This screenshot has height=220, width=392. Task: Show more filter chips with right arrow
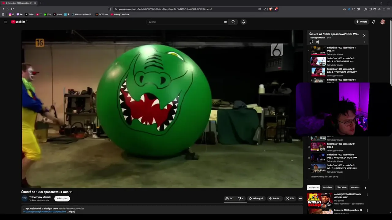coord(365,188)
